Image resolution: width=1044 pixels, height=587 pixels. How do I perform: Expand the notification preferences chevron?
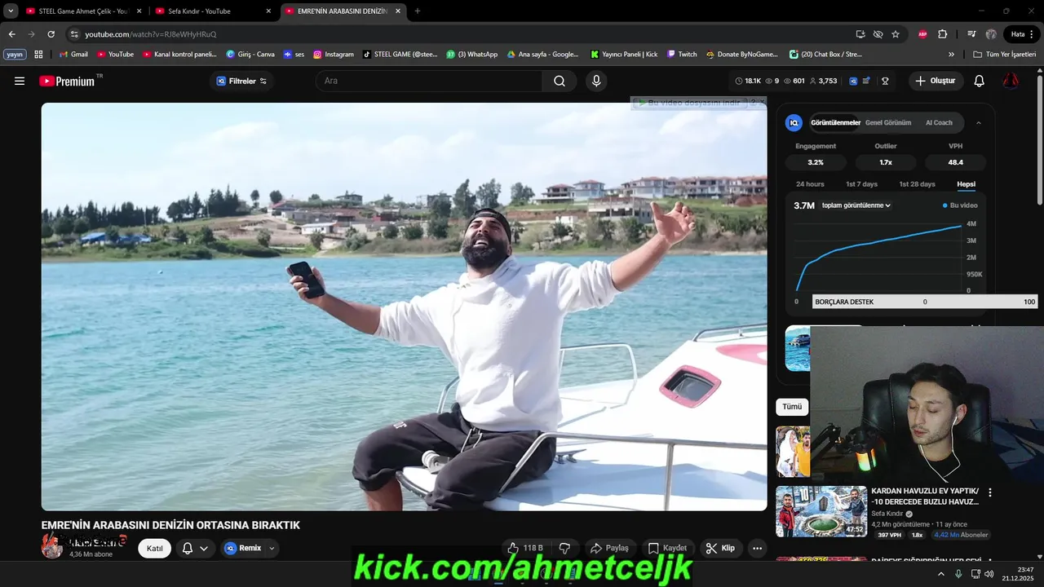pos(204,549)
